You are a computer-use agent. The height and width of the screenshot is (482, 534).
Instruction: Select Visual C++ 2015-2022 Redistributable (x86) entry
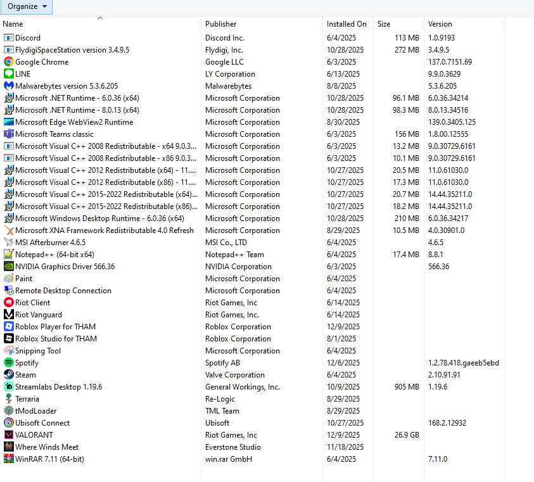254,206
